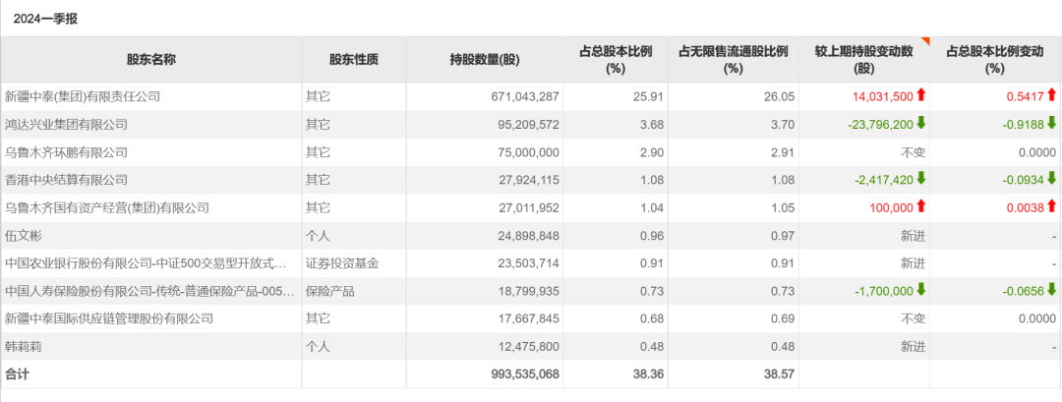Select shareholder 新疆中泰(集团)有限责任公司
The image size is (1062, 402).
click(x=83, y=96)
